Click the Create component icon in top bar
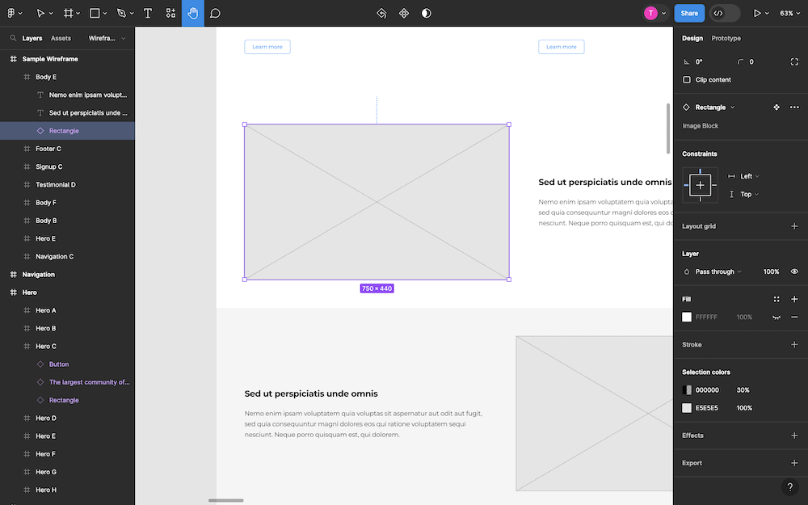Viewport: 808px width, 505px height. [x=404, y=13]
